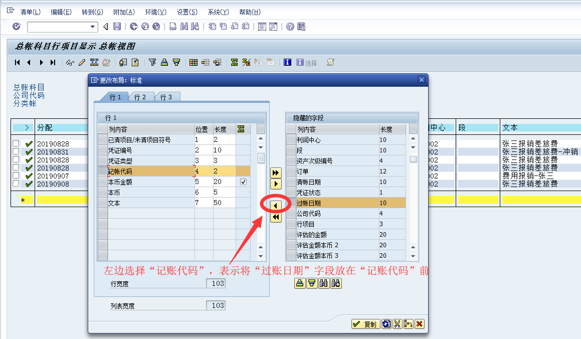Switch to the 行 2 tab

[141, 96]
